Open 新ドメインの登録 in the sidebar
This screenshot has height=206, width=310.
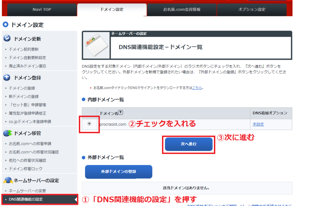click(24, 96)
